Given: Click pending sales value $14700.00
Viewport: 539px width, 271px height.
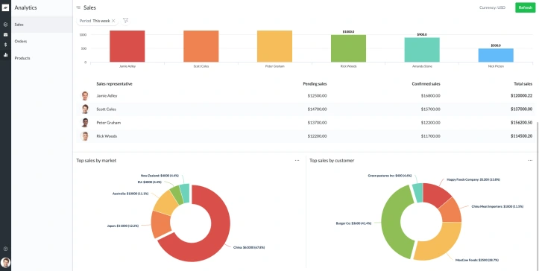Looking at the screenshot, I should (x=318, y=109).
